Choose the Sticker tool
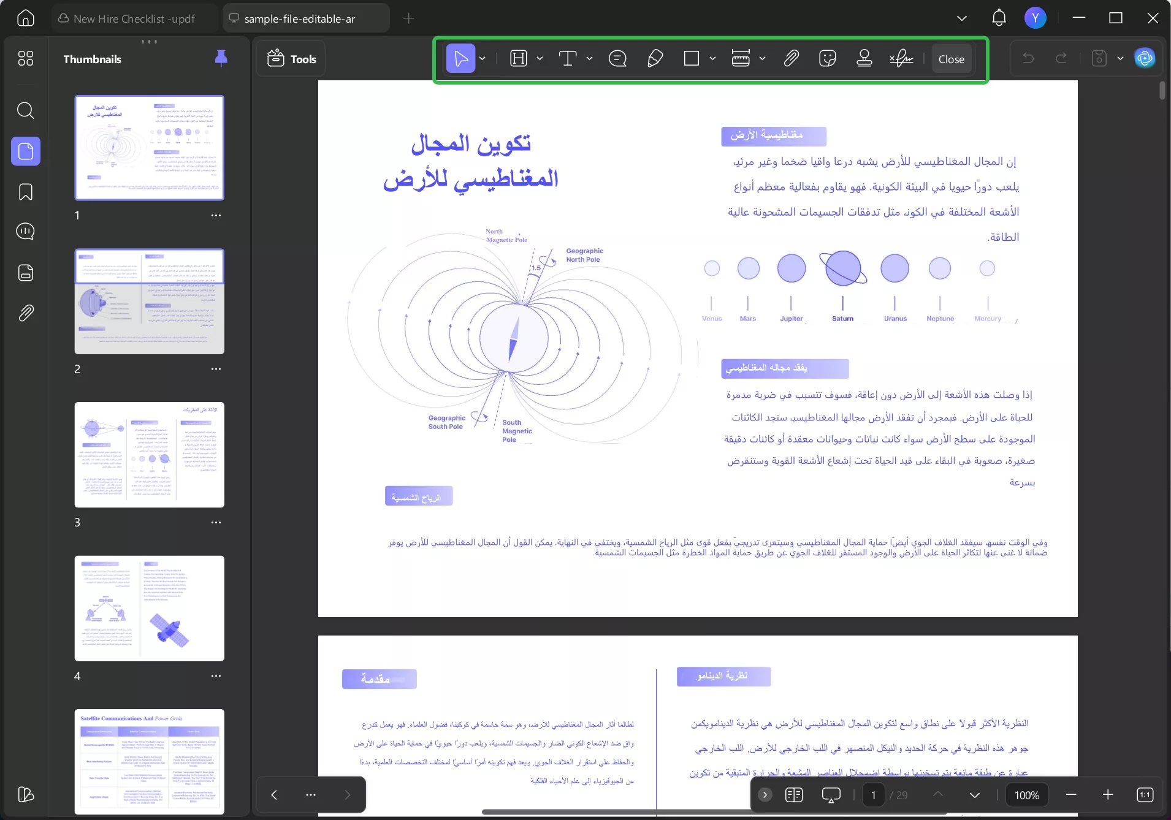The width and height of the screenshot is (1171, 820). (827, 58)
